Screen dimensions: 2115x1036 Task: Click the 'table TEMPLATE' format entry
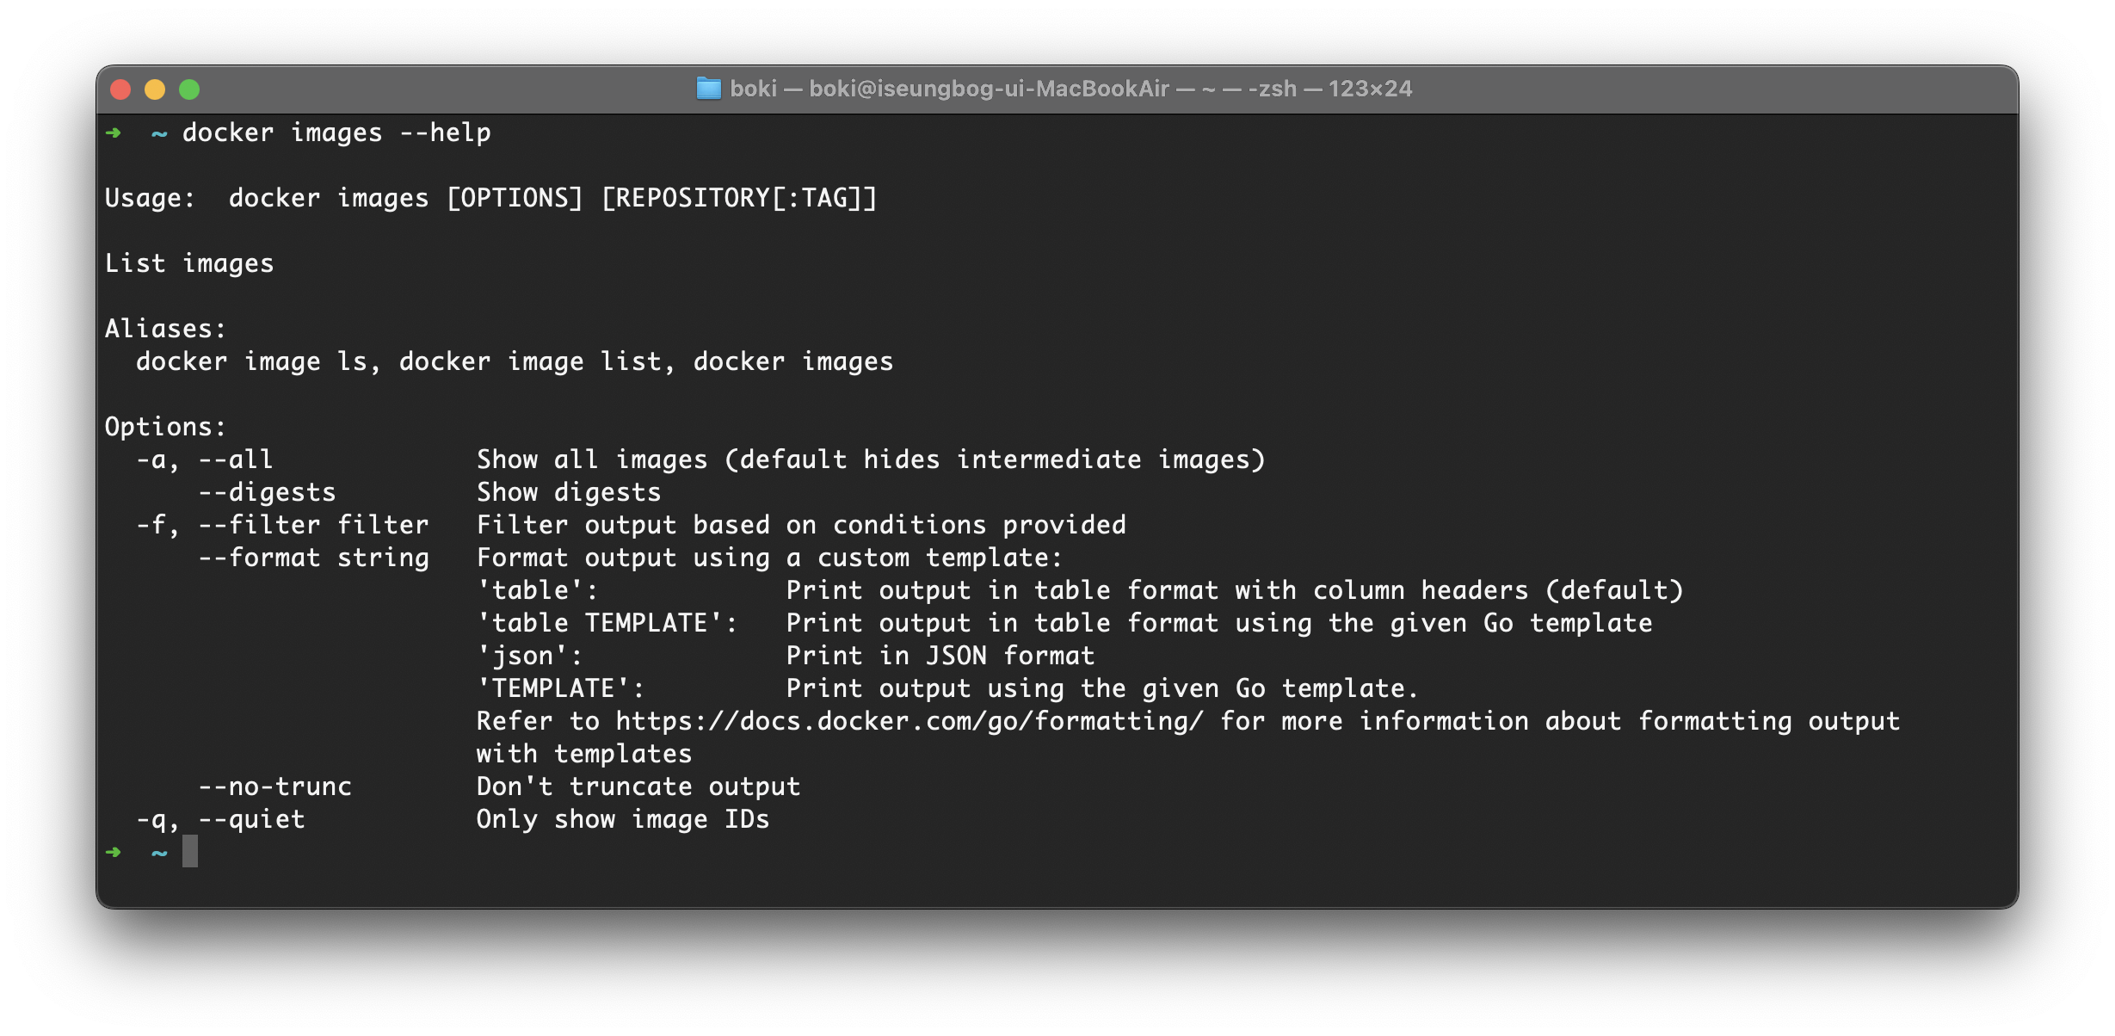(607, 623)
